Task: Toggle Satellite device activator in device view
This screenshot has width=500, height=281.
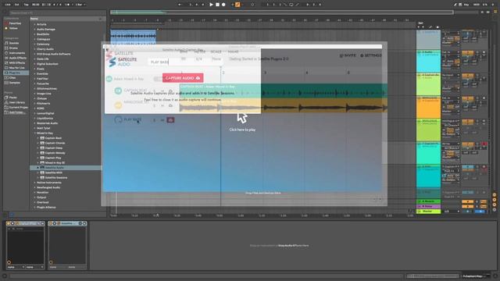Action: [50, 223]
